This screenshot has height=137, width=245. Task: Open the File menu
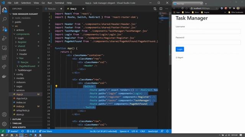pyautogui.click(x=9, y=3)
